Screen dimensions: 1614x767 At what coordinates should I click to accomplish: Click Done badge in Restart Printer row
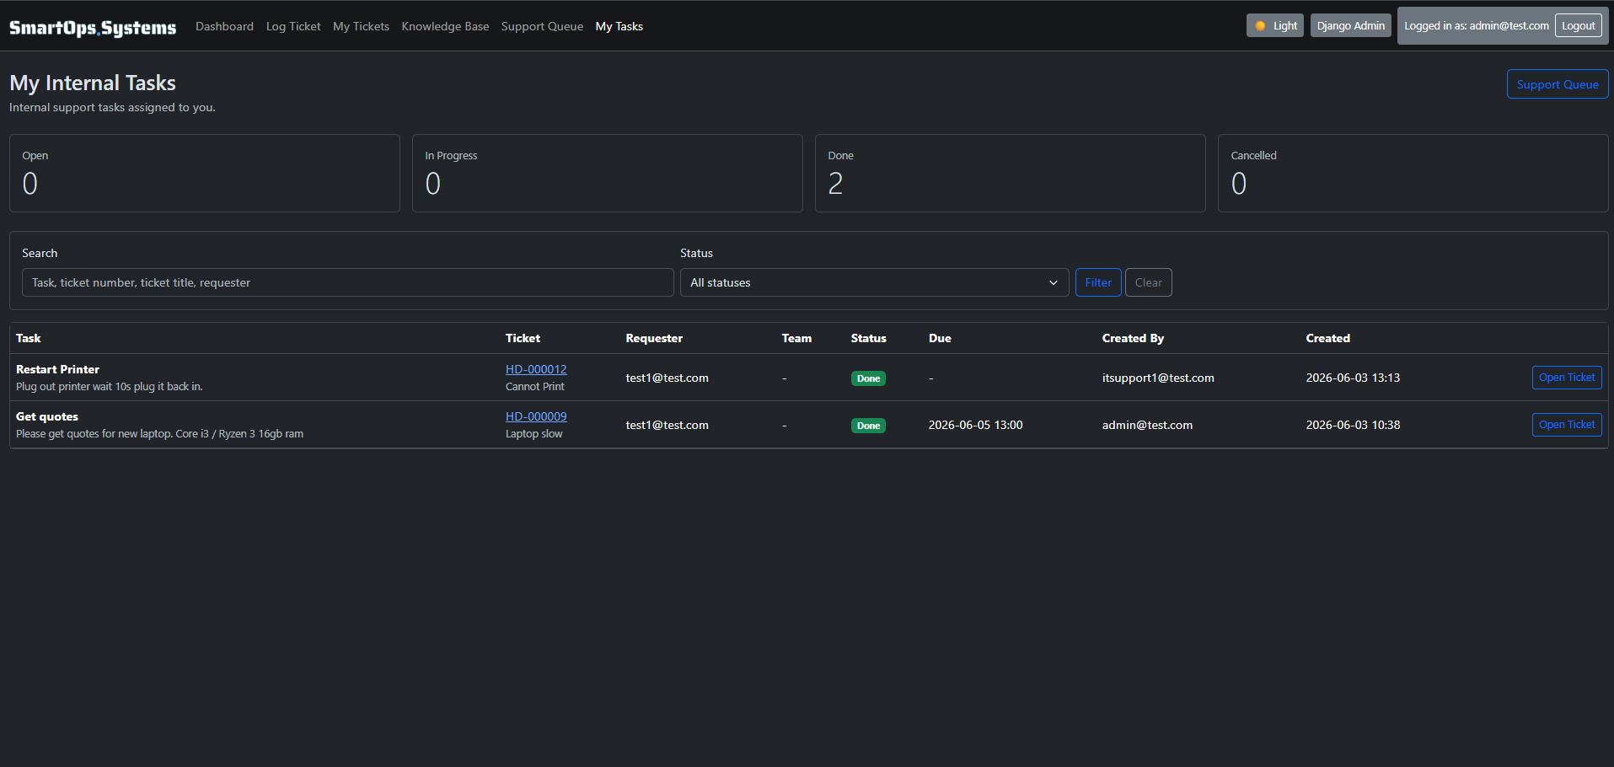(x=868, y=378)
